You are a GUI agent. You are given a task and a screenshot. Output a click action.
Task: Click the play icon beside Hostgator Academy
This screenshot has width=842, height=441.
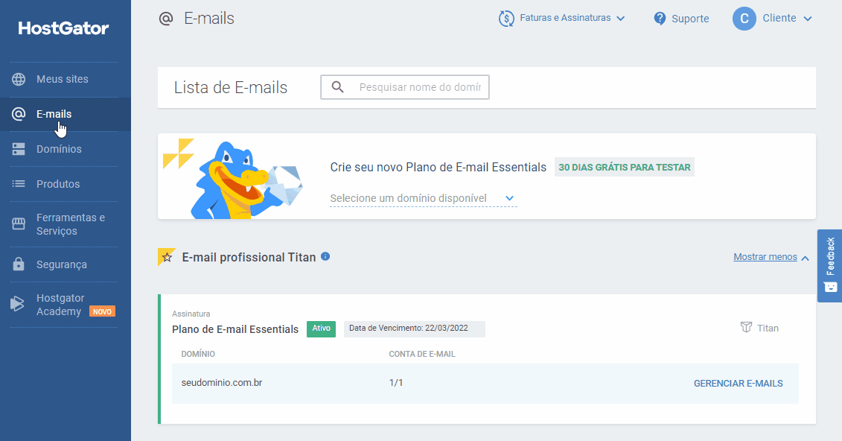tap(18, 304)
